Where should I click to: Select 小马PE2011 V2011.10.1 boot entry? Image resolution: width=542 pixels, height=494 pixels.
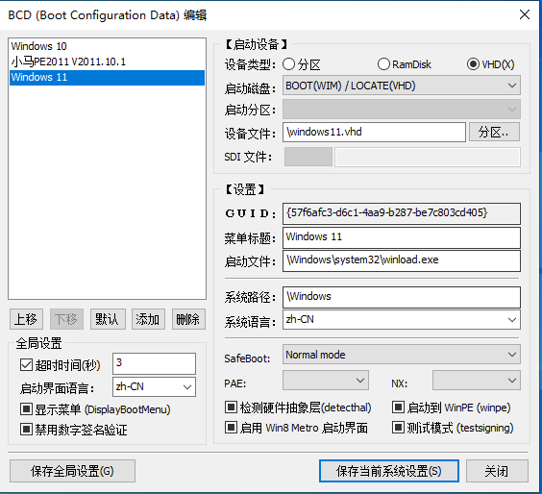[x=108, y=62]
